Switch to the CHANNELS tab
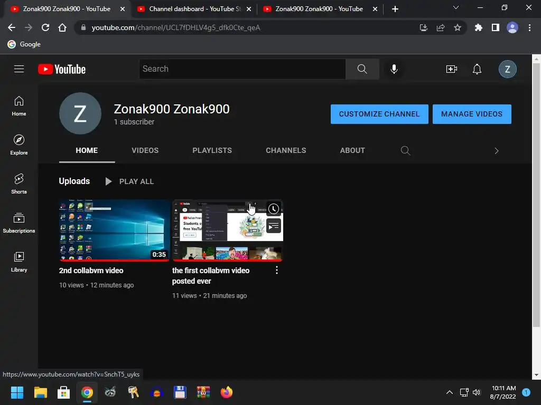 (286, 150)
